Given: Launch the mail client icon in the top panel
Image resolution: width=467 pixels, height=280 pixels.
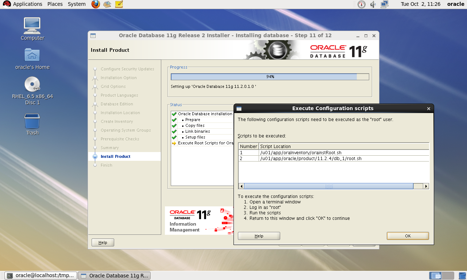Looking at the screenshot, I should point(107,4).
